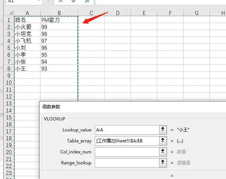Click Table_array range selector arrow icon
The height and width of the screenshot is (179, 226).
[163, 141]
